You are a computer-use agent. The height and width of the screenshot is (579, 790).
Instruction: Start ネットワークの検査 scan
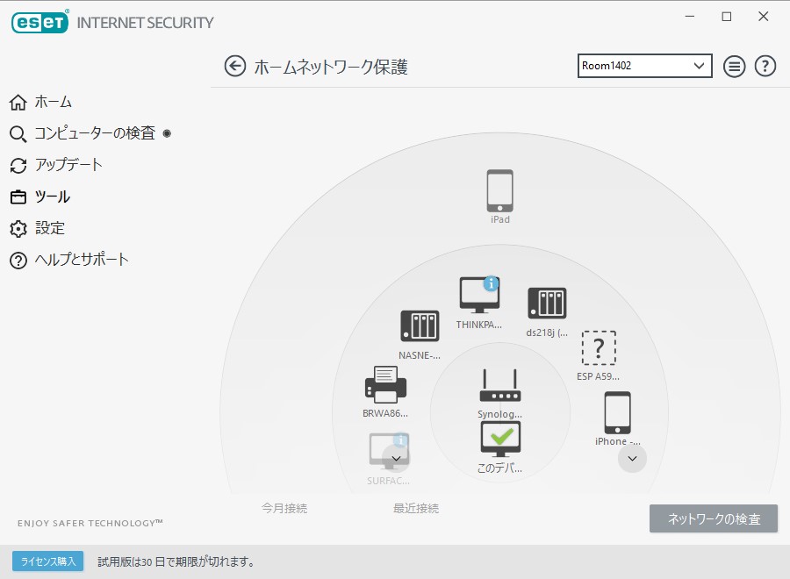point(713,518)
